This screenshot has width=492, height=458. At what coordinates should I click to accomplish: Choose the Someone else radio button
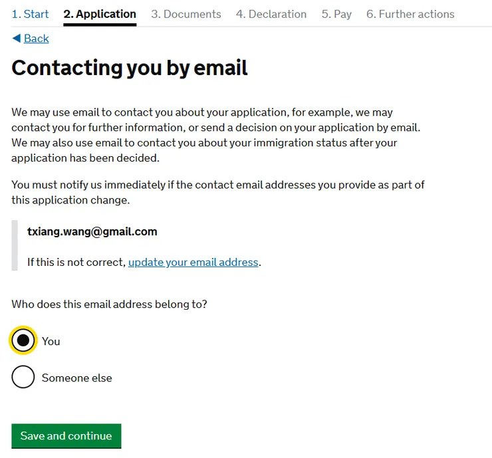23,378
